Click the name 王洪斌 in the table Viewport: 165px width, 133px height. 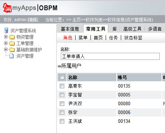(x=75, y=121)
